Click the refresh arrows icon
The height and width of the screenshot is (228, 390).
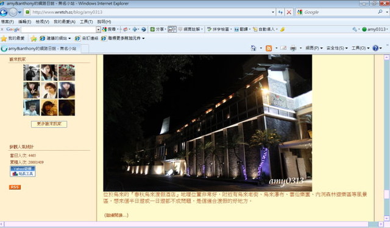pos(280,12)
